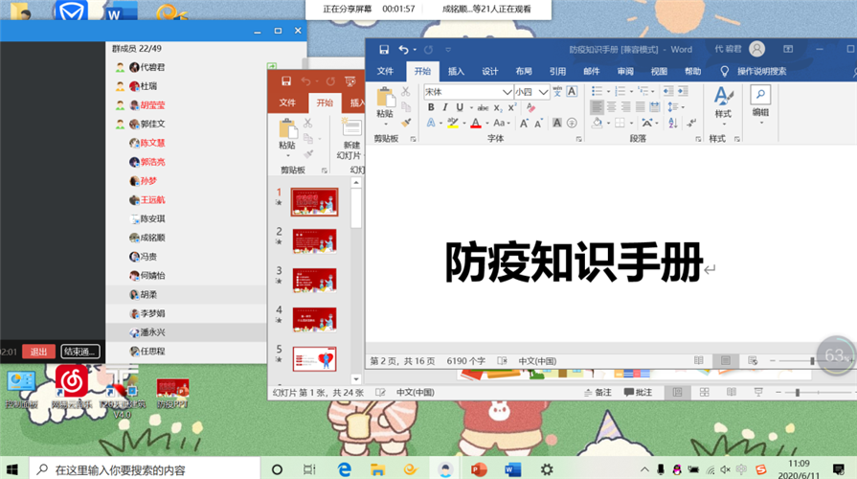Open the Find/Edit magnifier in Word

click(760, 95)
